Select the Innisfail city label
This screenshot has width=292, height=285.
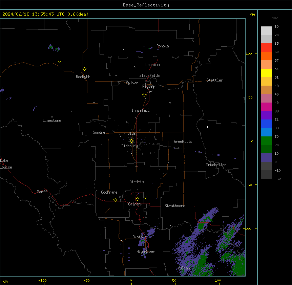[x=141, y=110]
